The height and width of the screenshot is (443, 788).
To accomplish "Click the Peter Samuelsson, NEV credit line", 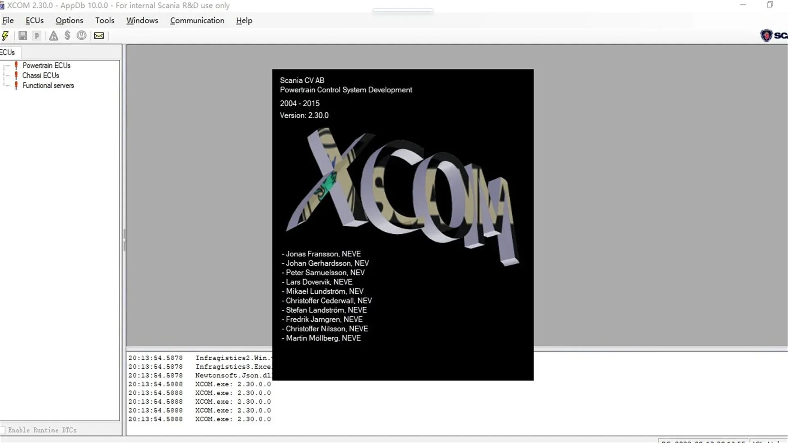I will click(323, 272).
